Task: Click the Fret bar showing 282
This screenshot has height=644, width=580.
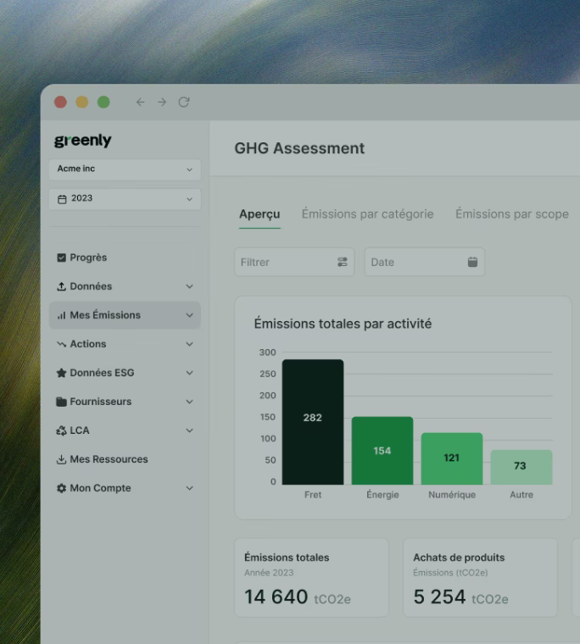Action: click(x=313, y=422)
